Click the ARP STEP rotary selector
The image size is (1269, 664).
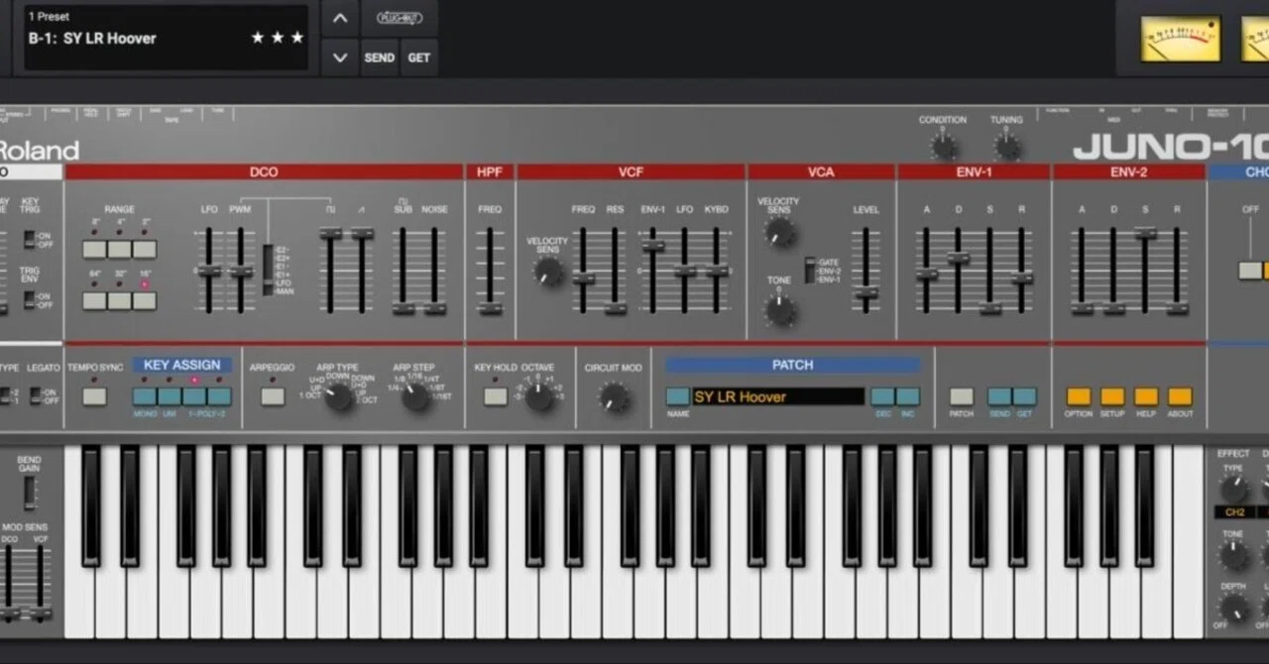click(x=414, y=397)
